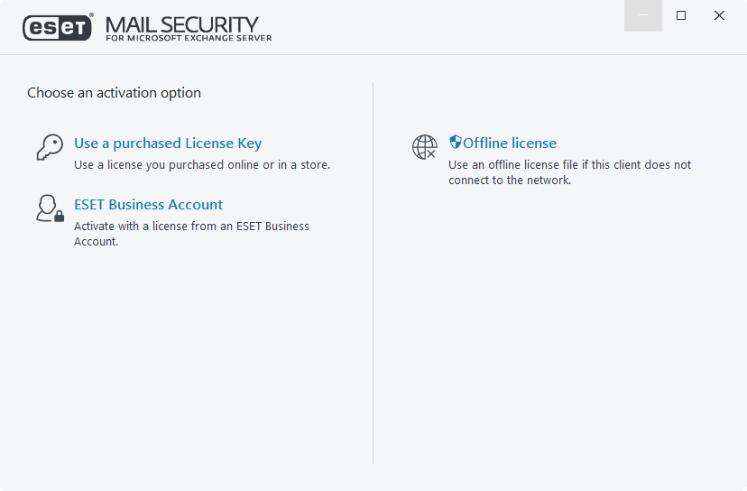Click the key icon for License Key
The height and width of the screenshot is (491, 747).
49,147
